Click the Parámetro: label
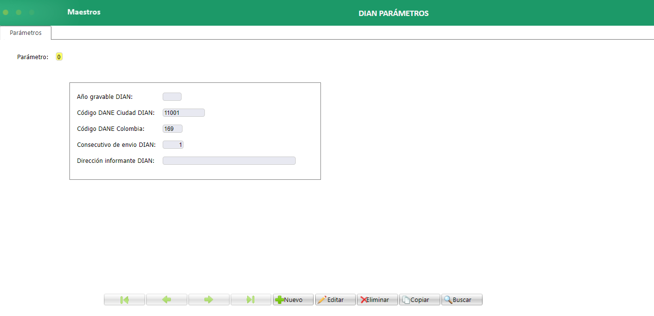This screenshot has width=654, height=316. pos(33,57)
